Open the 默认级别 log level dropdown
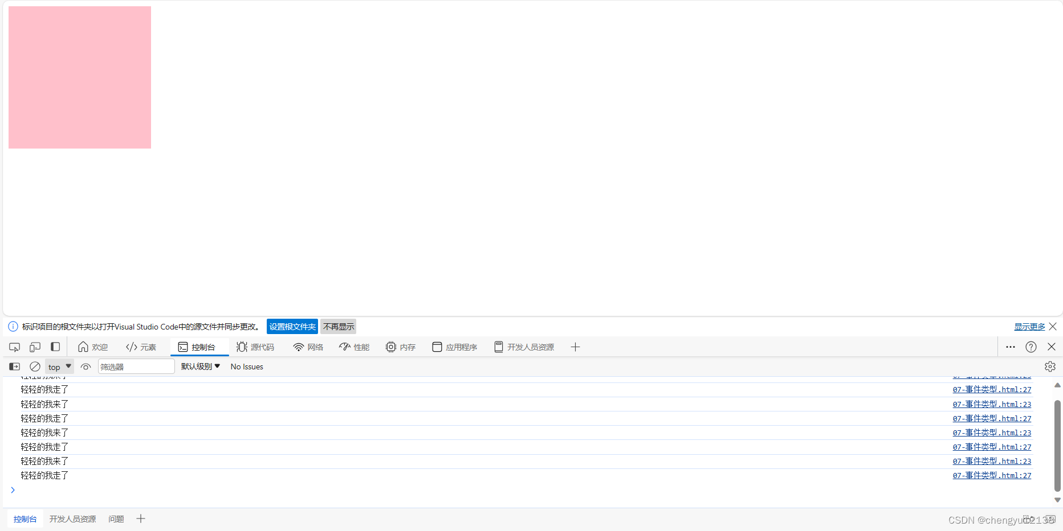 (x=199, y=366)
